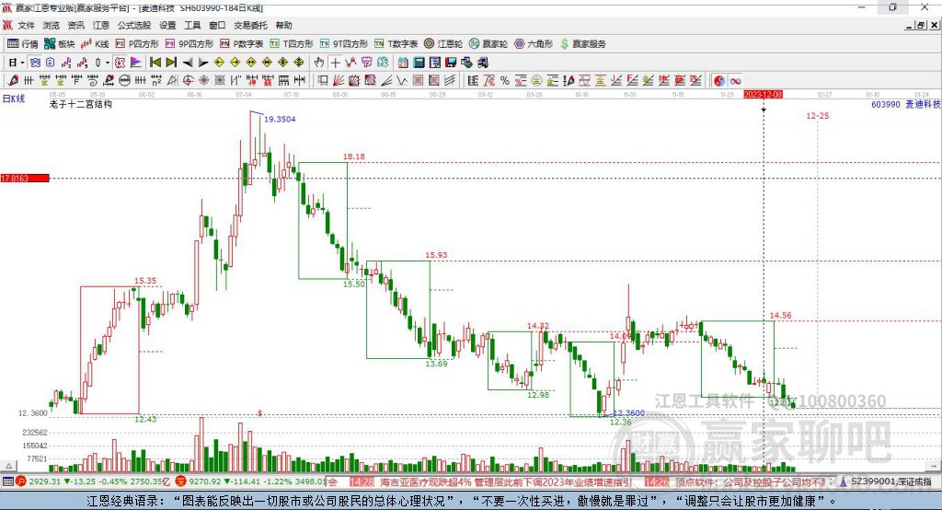Launch the 赢家轮 wheel tool
Screen dimensions: 942x510
click(x=488, y=44)
